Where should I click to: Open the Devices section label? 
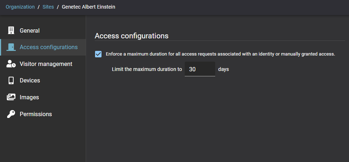(30, 81)
